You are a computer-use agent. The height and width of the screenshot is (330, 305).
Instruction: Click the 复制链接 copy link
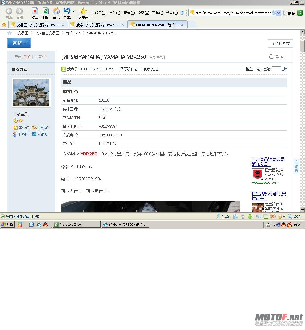pos(156,57)
